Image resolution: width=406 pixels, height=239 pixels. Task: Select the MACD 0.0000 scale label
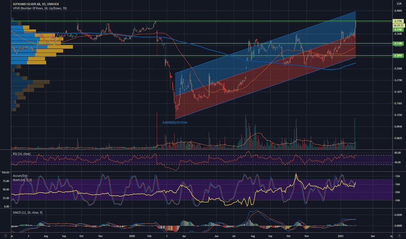tap(398, 226)
